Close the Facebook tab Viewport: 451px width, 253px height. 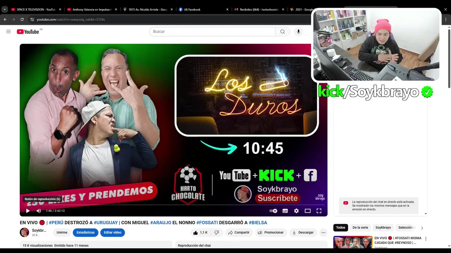(227, 9)
